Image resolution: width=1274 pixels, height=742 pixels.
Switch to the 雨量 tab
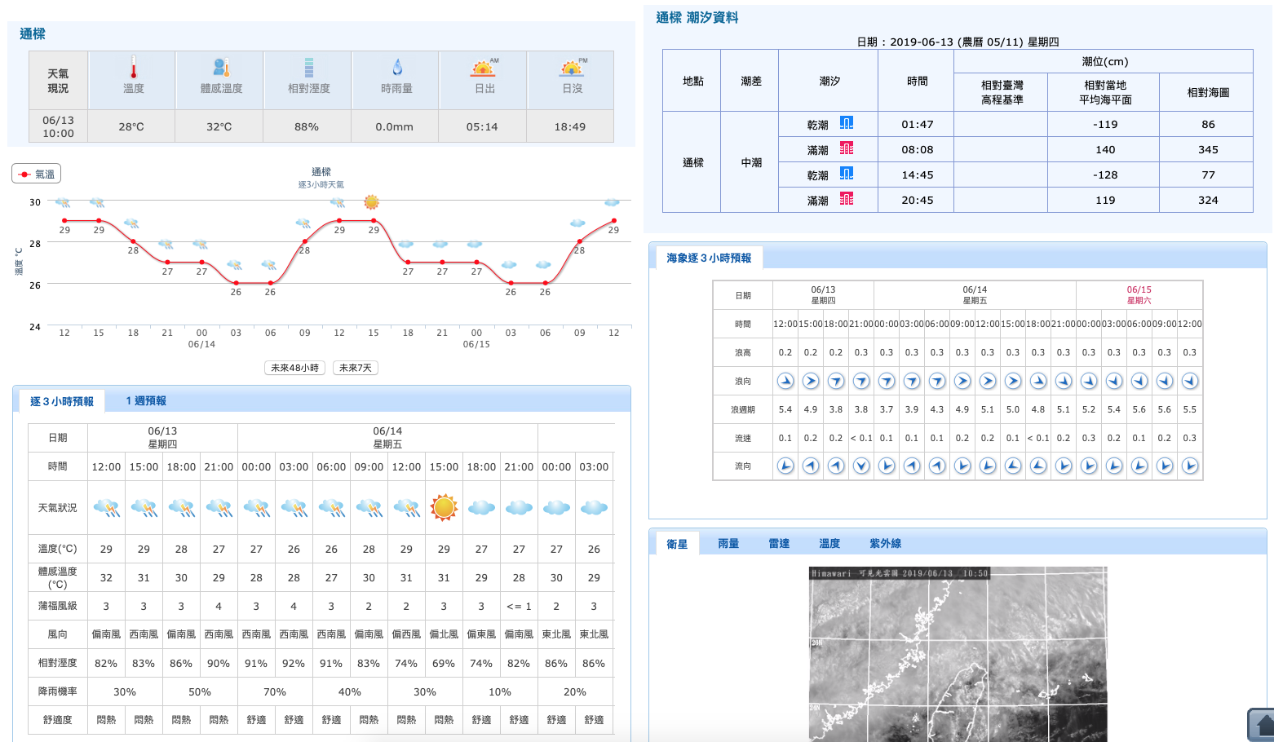tap(728, 544)
